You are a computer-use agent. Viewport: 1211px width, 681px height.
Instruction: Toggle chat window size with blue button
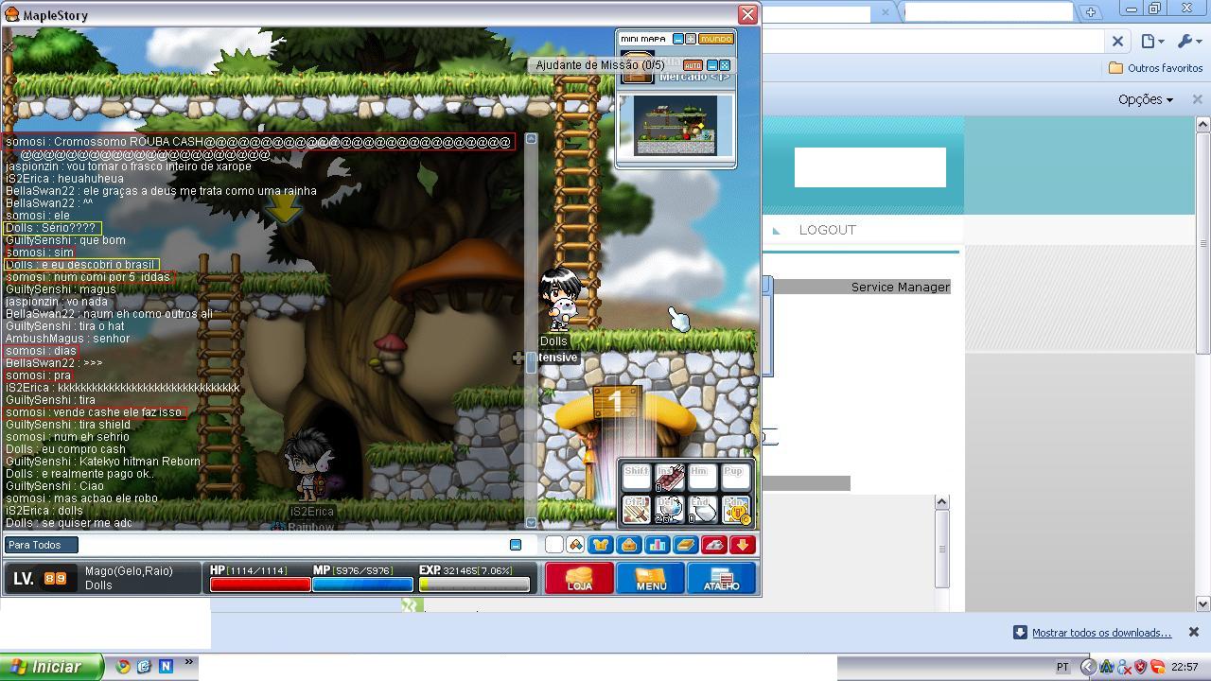pyautogui.click(x=516, y=545)
